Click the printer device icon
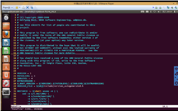Image resolution: width=178 pixels, height=111 pixels. (x=172, y=8)
